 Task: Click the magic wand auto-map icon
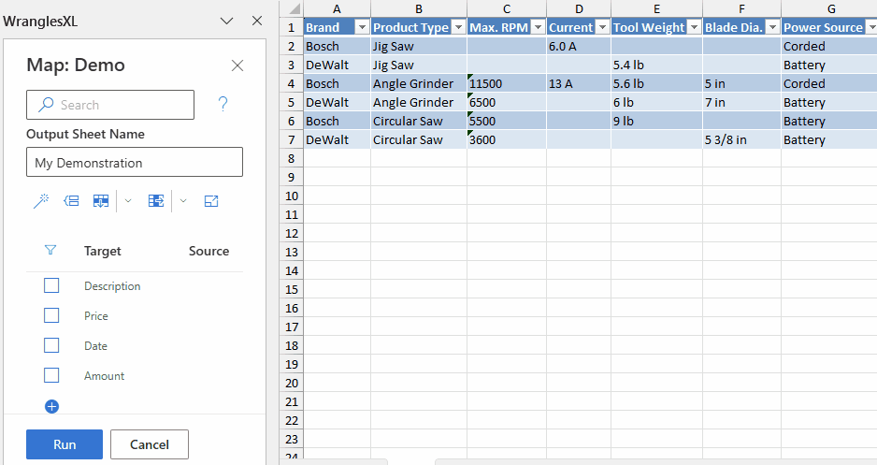[41, 200]
